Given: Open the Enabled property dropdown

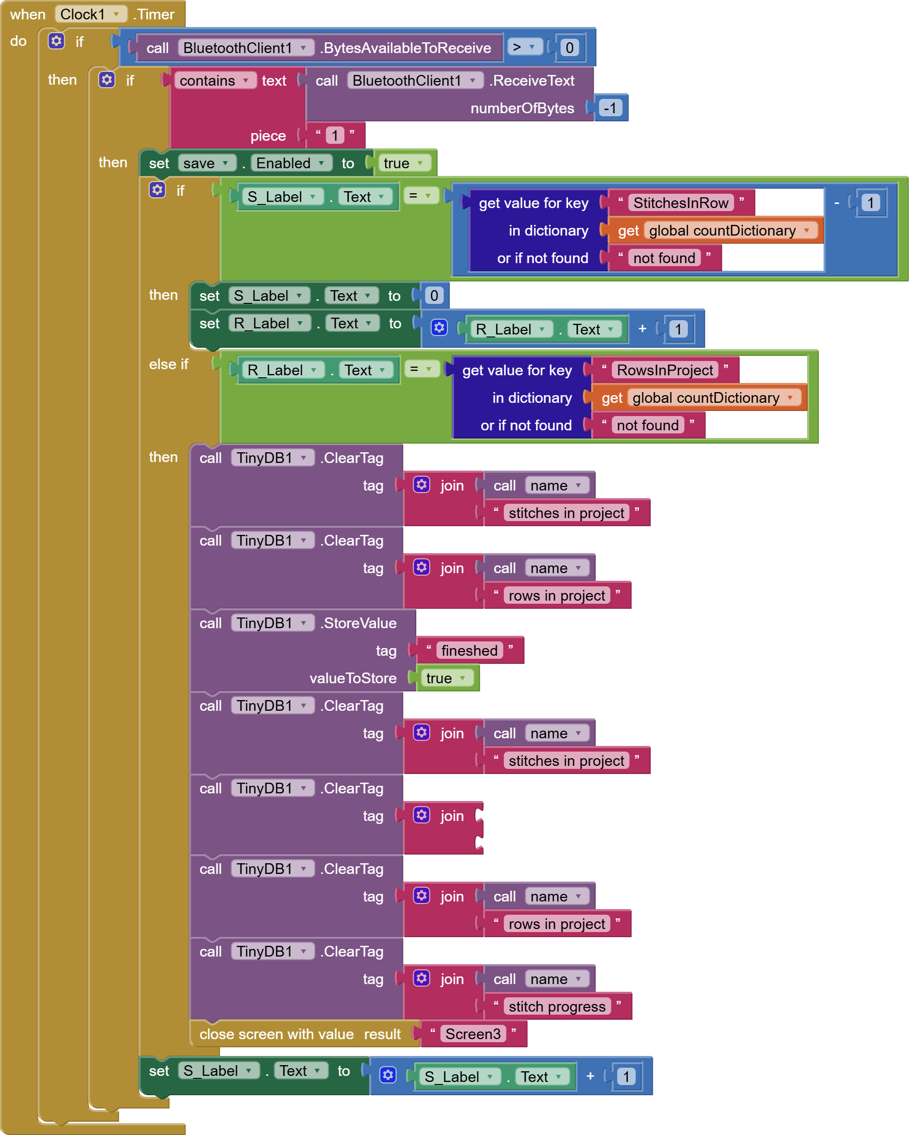Looking at the screenshot, I should pyautogui.click(x=290, y=163).
